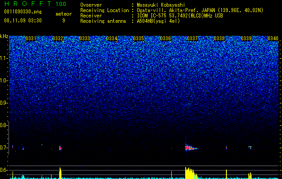Click the 0338 time marker label
This screenshot has height=179, width=282.
tap(219, 38)
